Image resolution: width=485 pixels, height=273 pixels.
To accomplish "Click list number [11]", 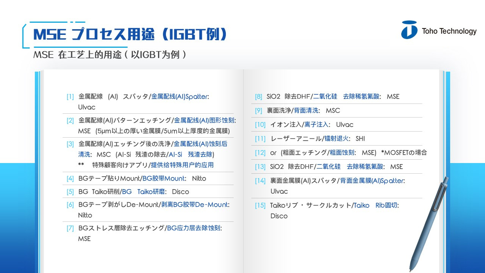I will [260, 139].
